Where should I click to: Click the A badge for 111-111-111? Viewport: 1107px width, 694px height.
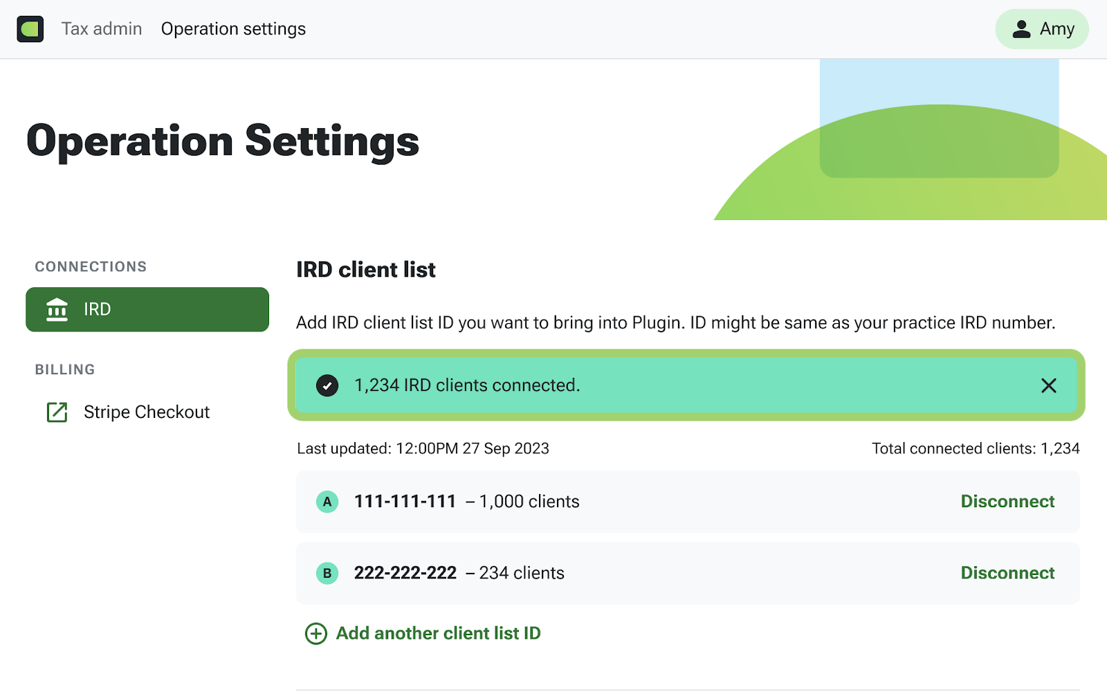(327, 502)
